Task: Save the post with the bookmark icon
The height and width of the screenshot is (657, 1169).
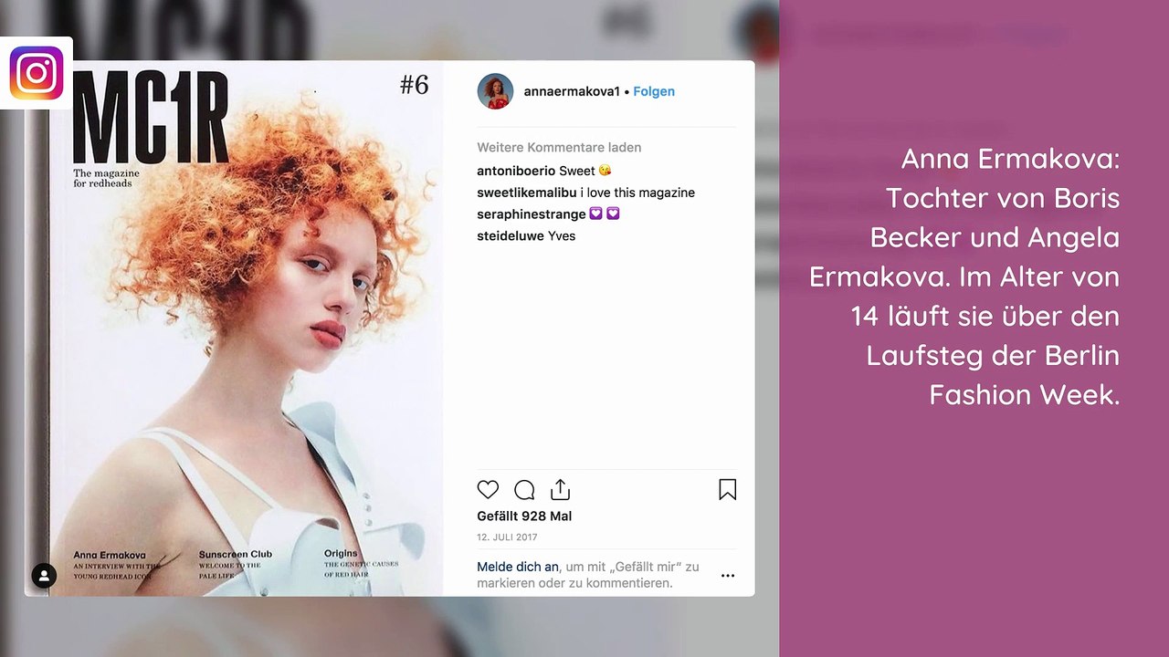Action: tap(728, 490)
